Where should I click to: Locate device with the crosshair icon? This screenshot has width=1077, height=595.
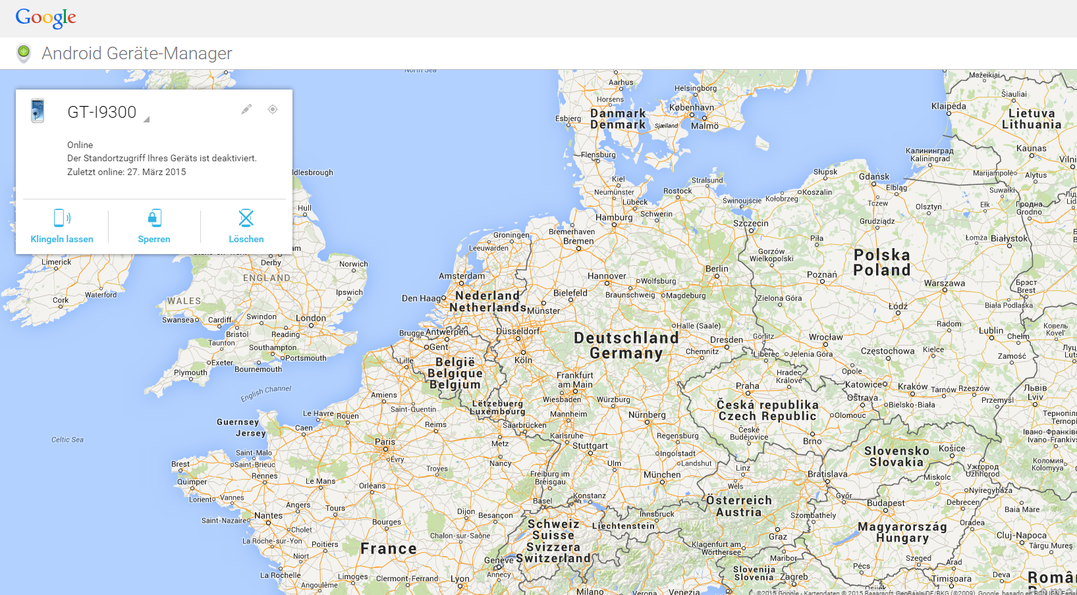(x=273, y=109)
